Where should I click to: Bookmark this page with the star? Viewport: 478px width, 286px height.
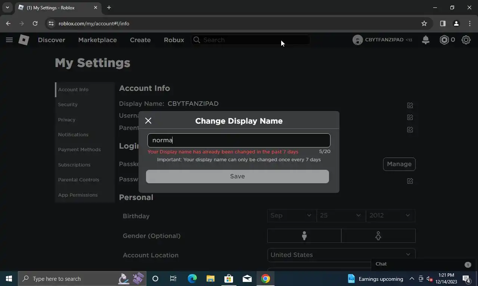424,23
